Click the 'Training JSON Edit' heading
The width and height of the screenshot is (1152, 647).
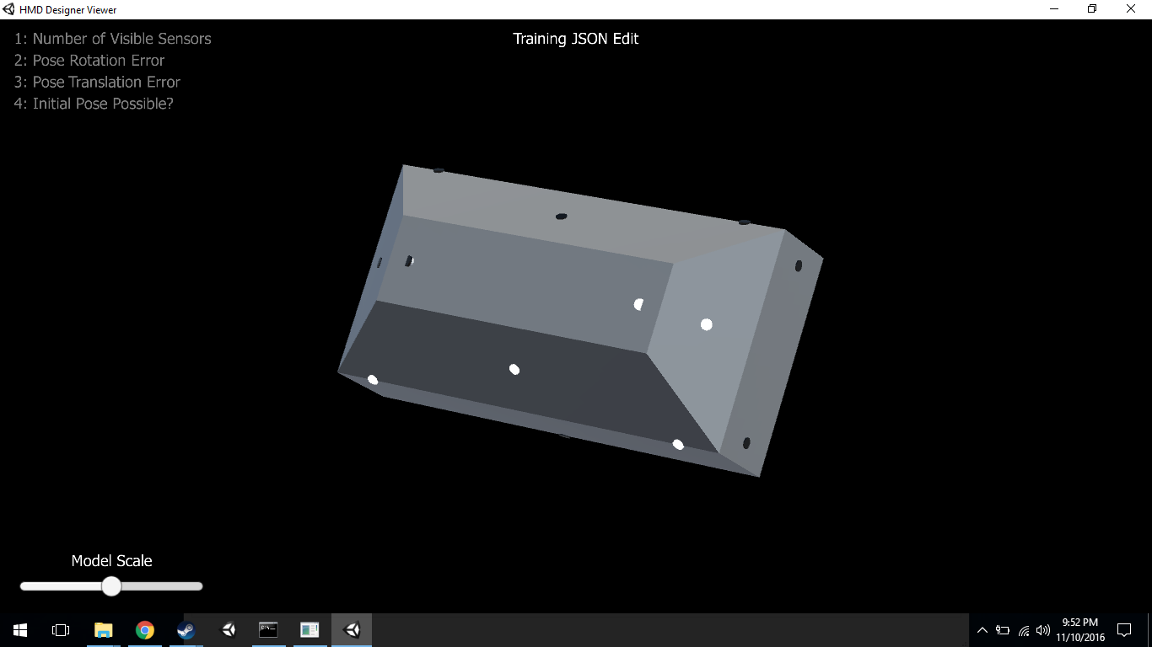pyautogui.click(x=576, y=39)
